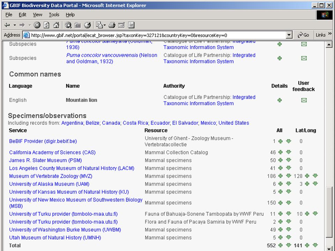
Task: Download Lat/Long records for University of Alaska Museum
Action: pyautogui.click(x=315, y=184)
